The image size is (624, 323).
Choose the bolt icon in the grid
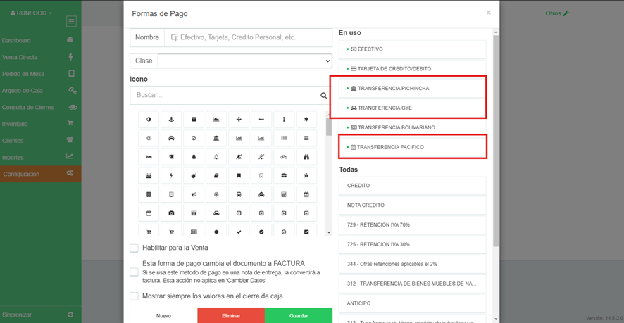click(x=171, y=175)
